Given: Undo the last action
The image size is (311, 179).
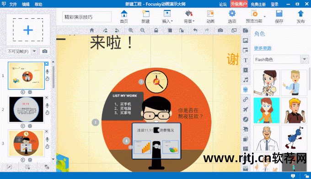Looking at the screenshot, I should 195,30.
